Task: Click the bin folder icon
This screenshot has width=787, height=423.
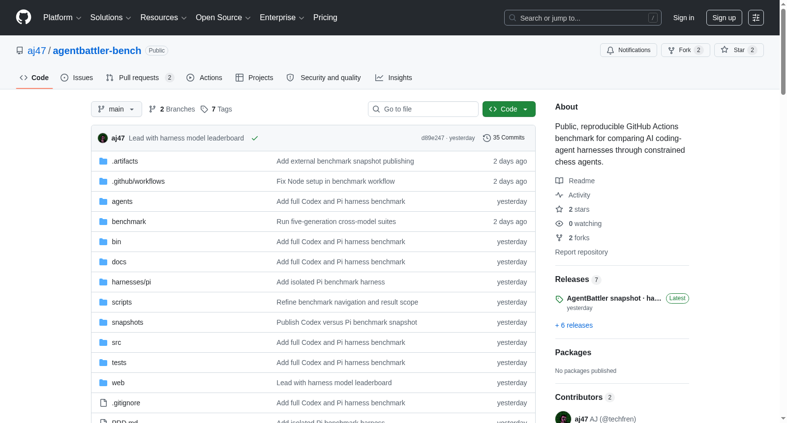Action: 103,242
